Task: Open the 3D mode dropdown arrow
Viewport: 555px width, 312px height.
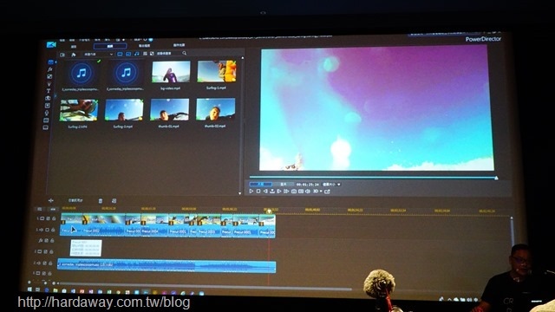Action: (321, 192)
